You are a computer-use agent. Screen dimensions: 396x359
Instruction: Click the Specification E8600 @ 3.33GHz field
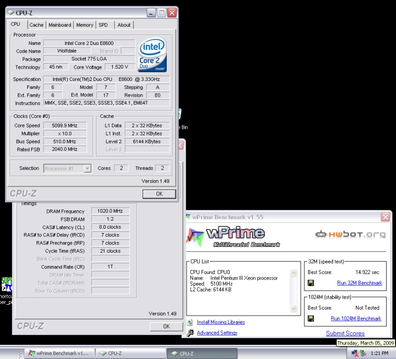point(106,79)
